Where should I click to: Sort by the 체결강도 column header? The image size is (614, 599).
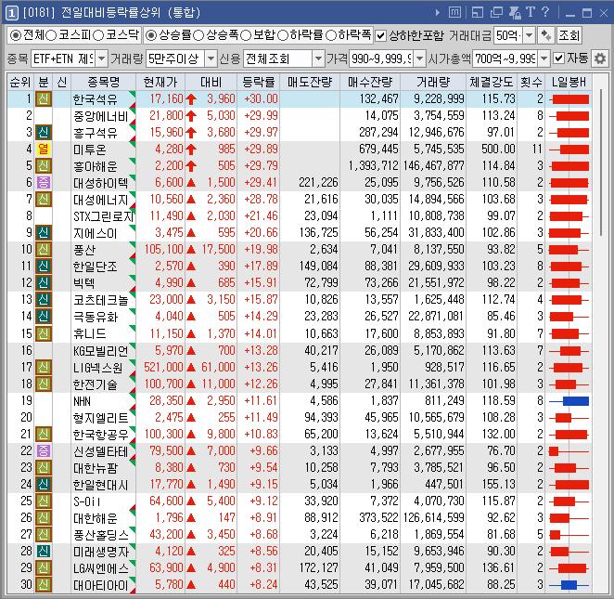[x=492, y=82]
